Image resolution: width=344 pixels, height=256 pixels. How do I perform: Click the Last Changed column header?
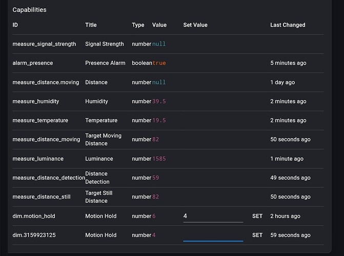(288, 25)
